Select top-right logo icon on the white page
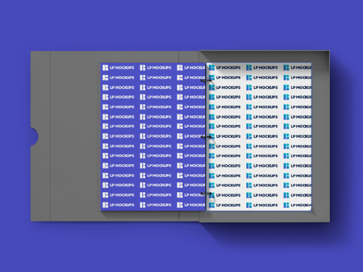This screenshot has height=272, width=363. coord(286,68)
